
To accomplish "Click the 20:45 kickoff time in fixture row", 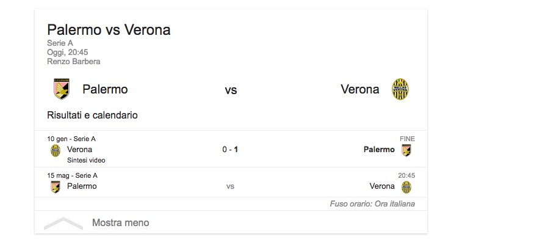I will click(x=406, y=175).
